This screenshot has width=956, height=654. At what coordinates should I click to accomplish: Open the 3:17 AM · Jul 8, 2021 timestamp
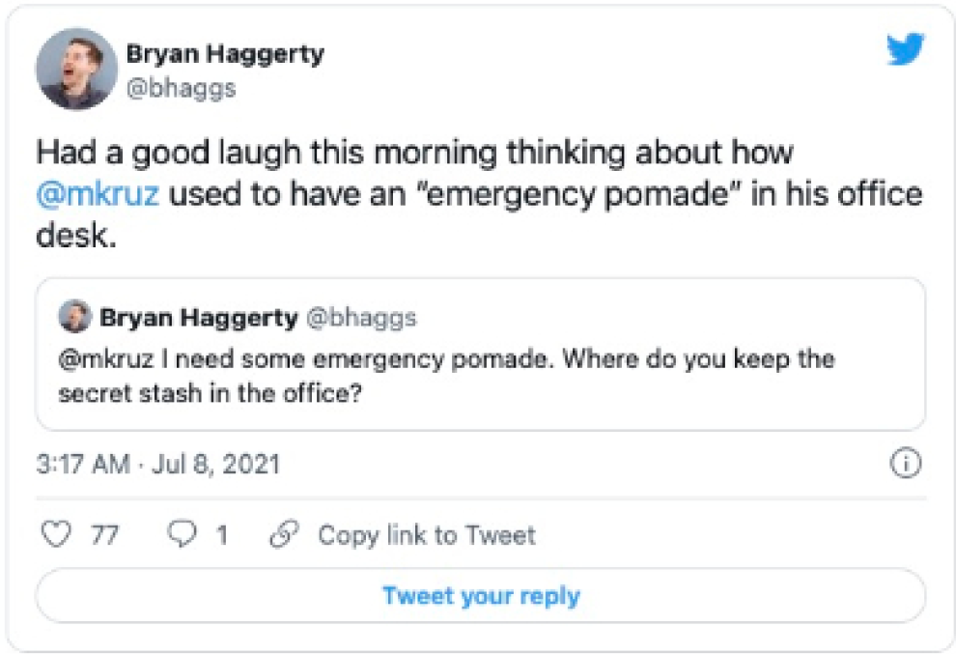tap(157, 464)
